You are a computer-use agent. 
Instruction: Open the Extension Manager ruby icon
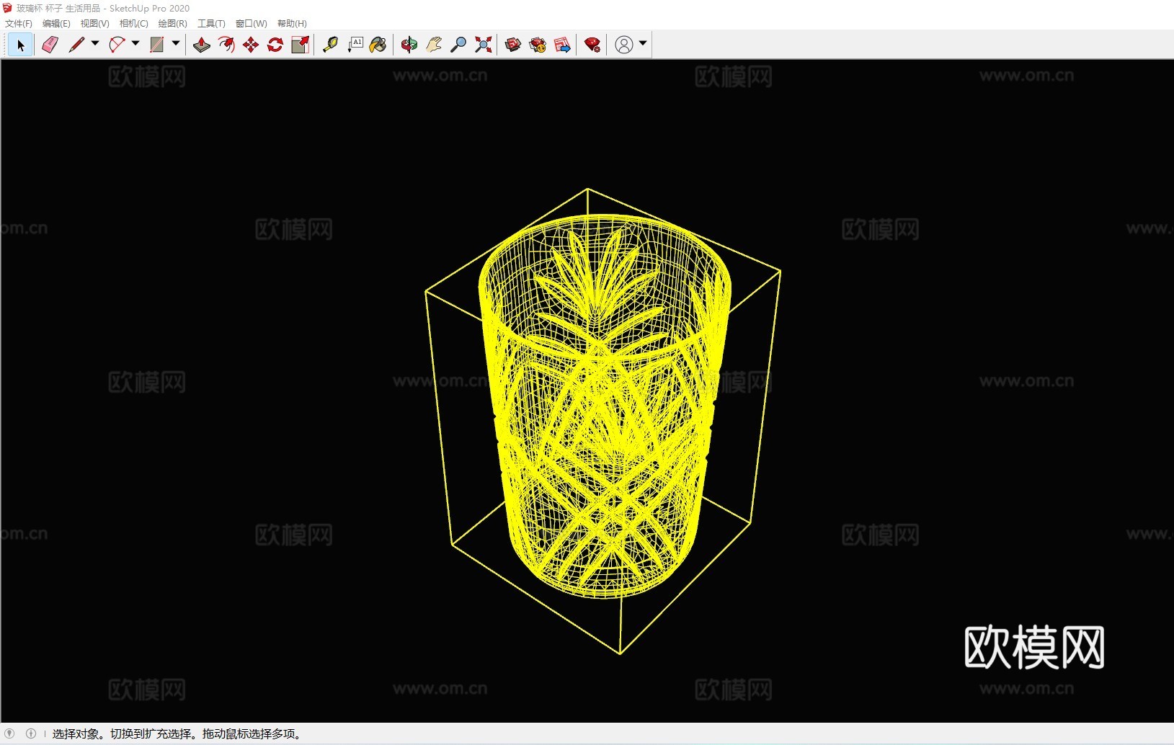[x=592, y=45]
